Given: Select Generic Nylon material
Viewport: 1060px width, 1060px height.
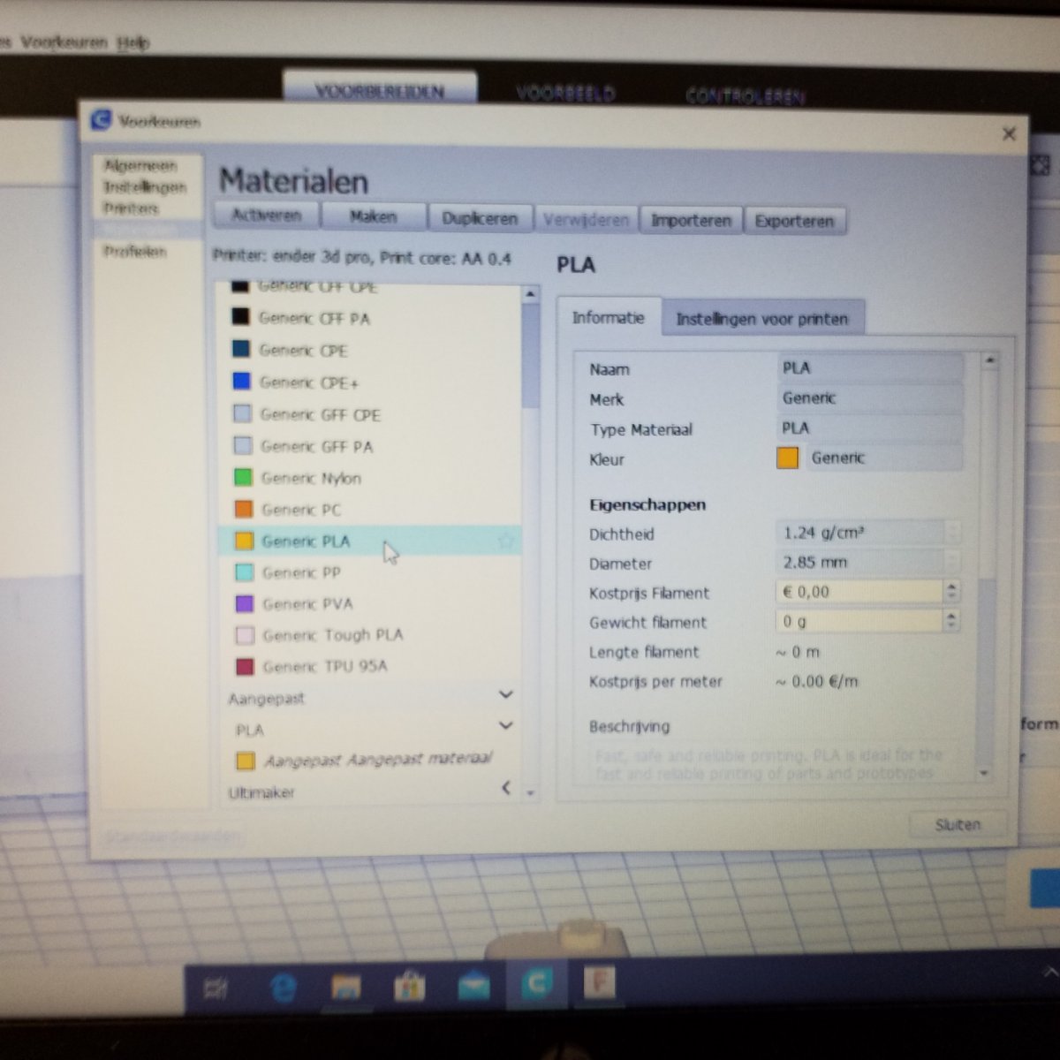Looking at the screenshot, I should click(369, 478).
